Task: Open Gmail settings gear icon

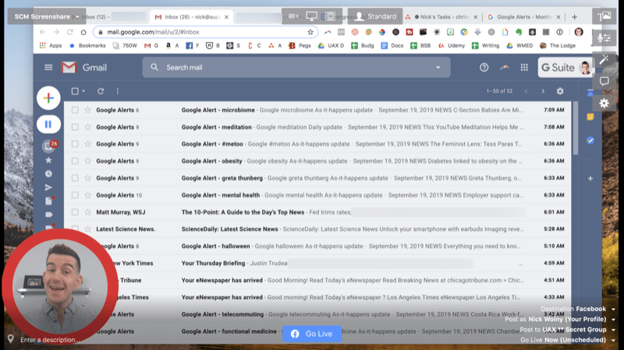Action: [560, 91]
